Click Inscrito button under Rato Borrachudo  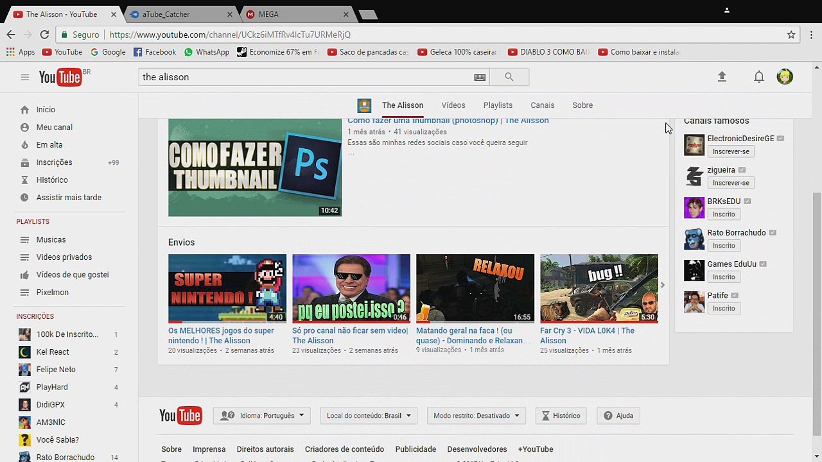pos(724,246)
